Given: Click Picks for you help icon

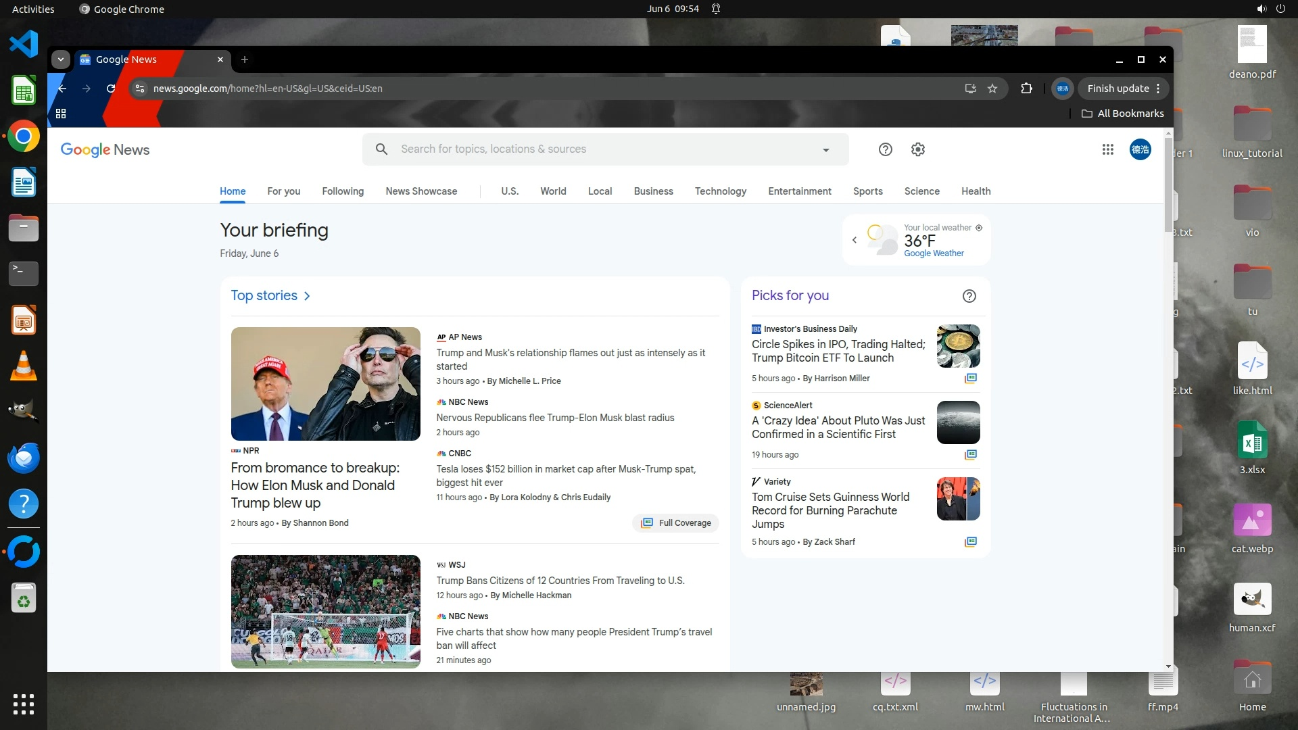Looking at the screenshot, I should point(969,296).
